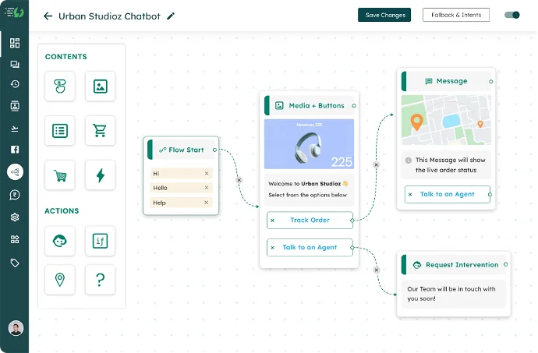
Task: Click the headphones media thumbnail
Action: pos(309,145)
